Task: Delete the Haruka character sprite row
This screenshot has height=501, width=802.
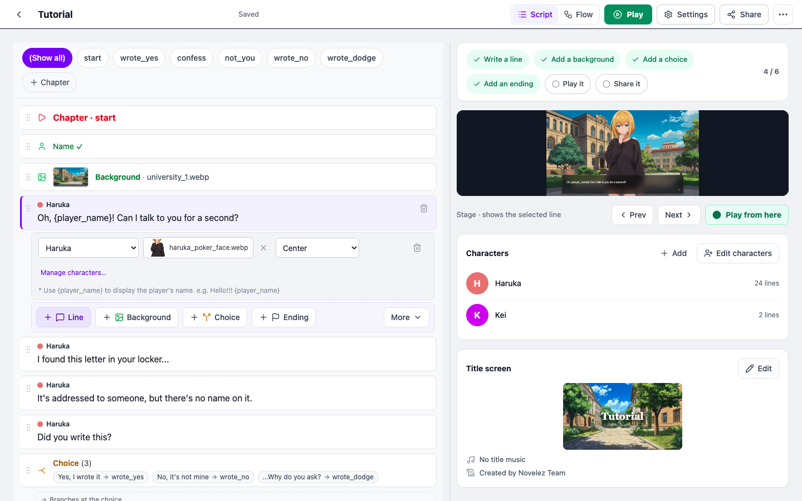Action: 417,248
